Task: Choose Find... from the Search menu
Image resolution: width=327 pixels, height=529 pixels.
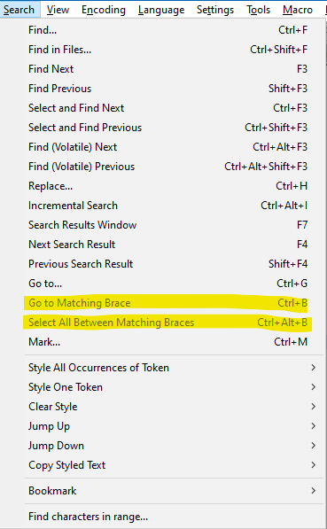Action: 174,30
